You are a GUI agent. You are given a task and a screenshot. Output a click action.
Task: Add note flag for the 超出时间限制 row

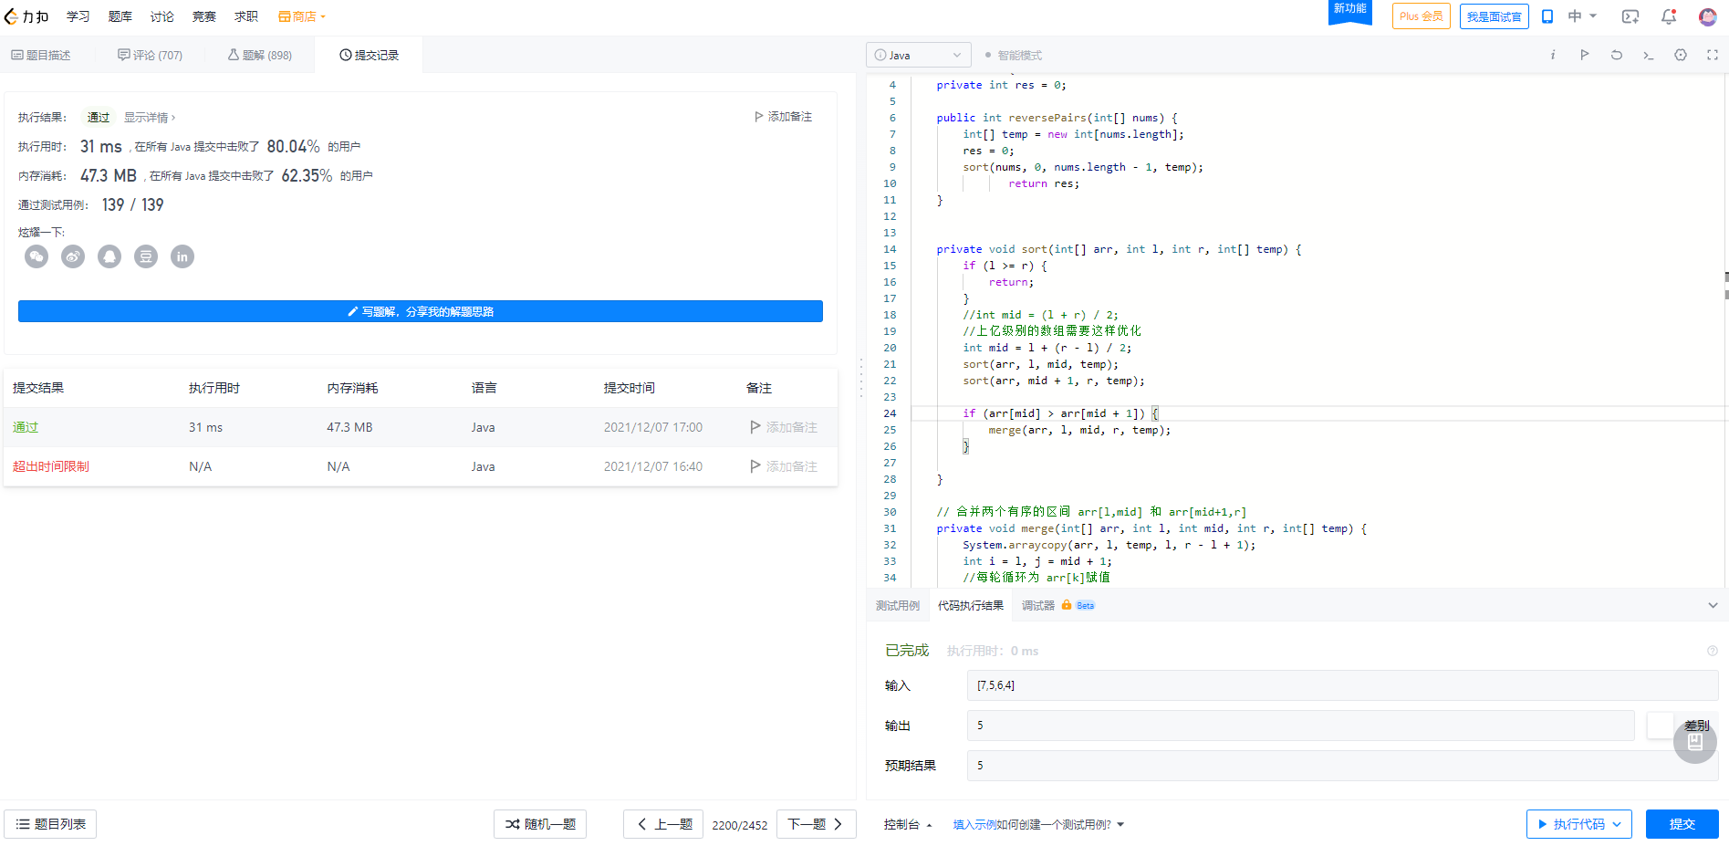point(783,466)
